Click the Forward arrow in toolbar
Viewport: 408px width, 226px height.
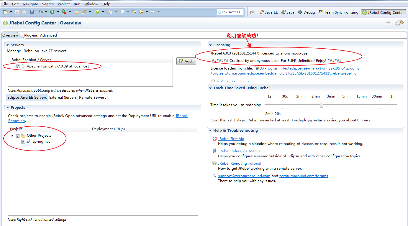click(x=153, y=12)
